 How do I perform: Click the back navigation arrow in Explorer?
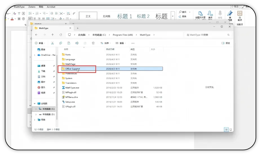[x=36, y=35]
